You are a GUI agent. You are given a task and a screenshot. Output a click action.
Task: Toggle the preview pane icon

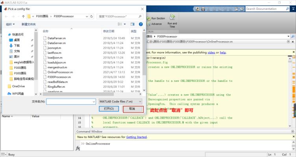click(133, 24)
